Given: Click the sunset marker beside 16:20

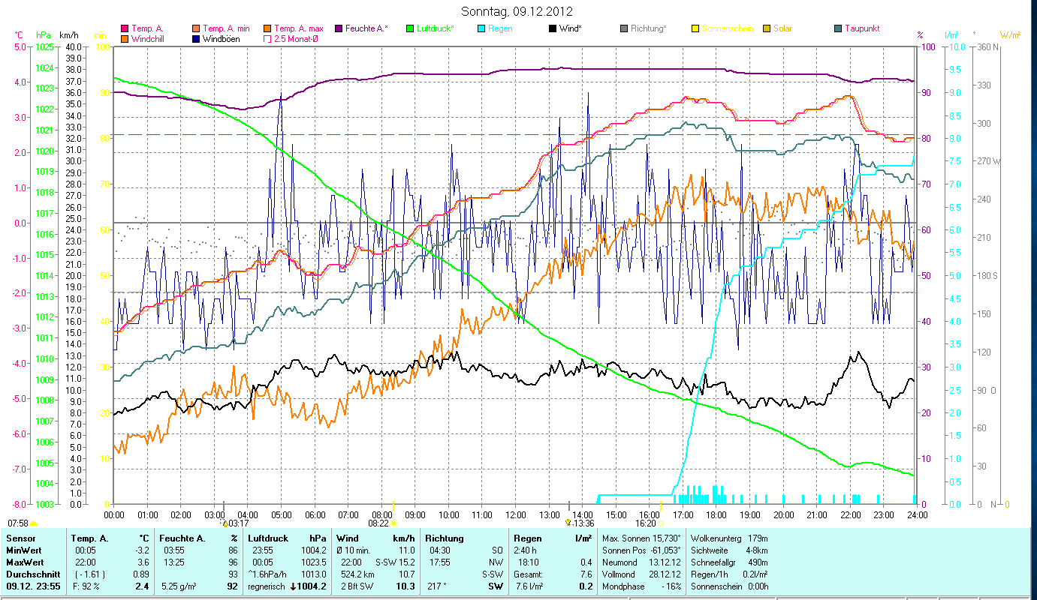Looking at the screenshot, I should [662, 523].
